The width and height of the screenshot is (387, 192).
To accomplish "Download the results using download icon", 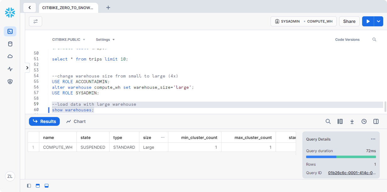I will (352, 121).
